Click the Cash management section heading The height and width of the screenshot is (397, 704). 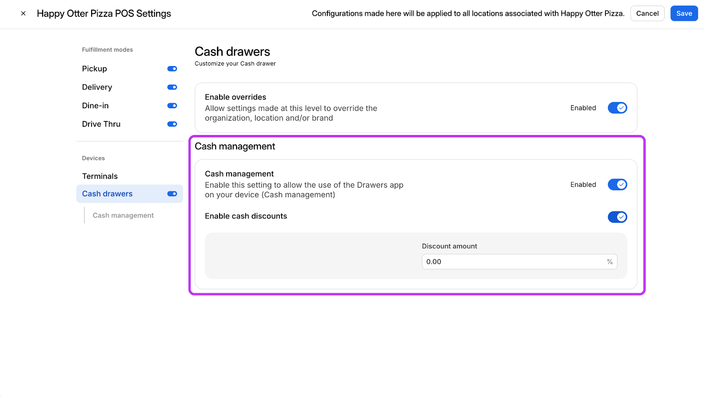(x=235, y=146)
